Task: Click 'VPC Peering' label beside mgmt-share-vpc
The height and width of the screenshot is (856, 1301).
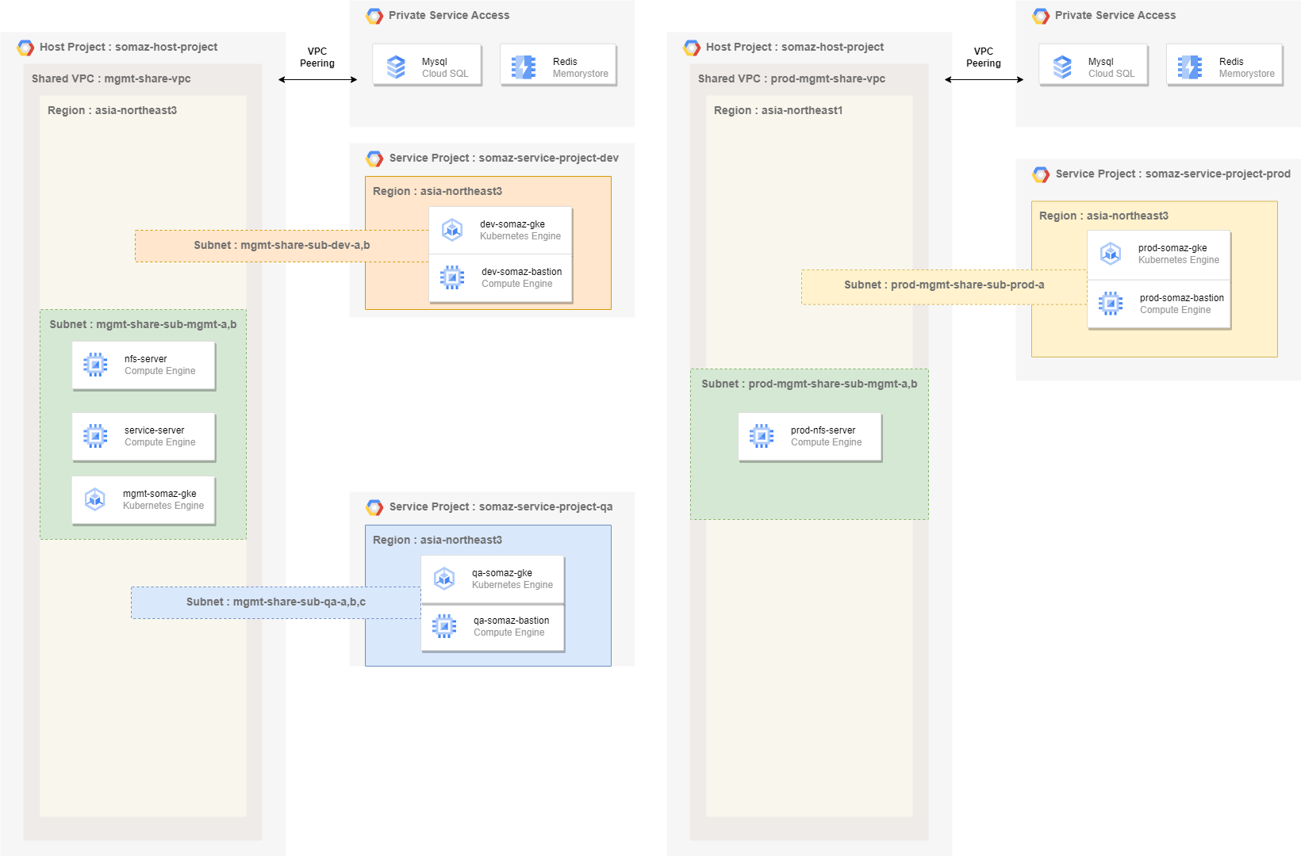Action: click(317, 57)
